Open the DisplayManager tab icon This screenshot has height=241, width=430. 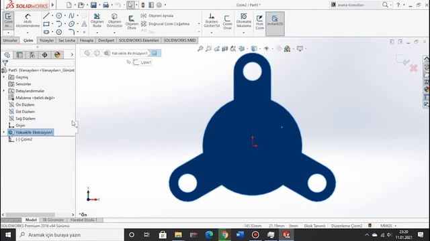click(57, 55)
